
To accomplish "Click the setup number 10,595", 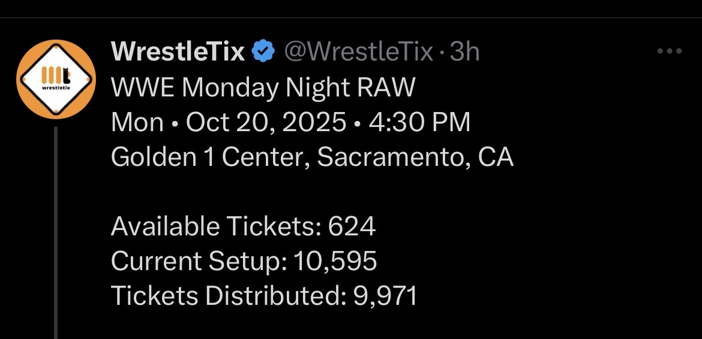I will pos(335,261).
